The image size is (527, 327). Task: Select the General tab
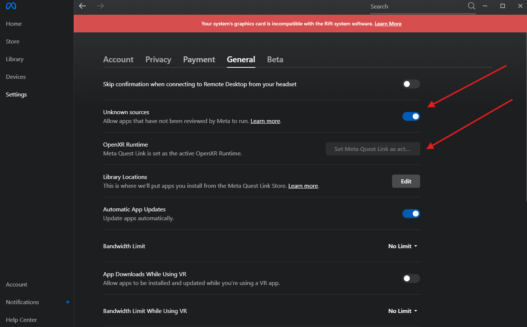[241, 59]
